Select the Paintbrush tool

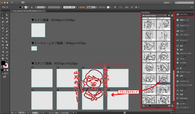click(7, 28)
